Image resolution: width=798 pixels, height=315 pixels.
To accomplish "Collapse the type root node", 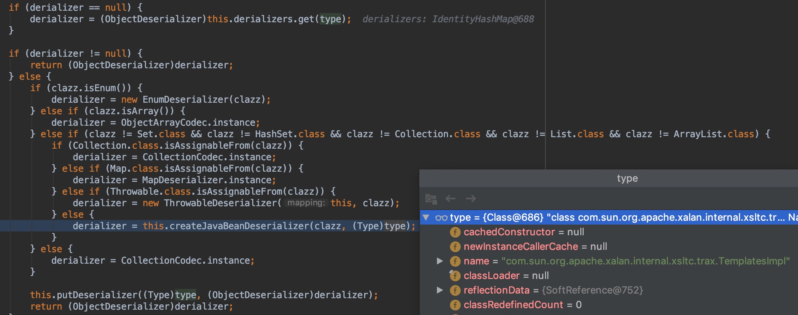I will [x=426, y=218].
